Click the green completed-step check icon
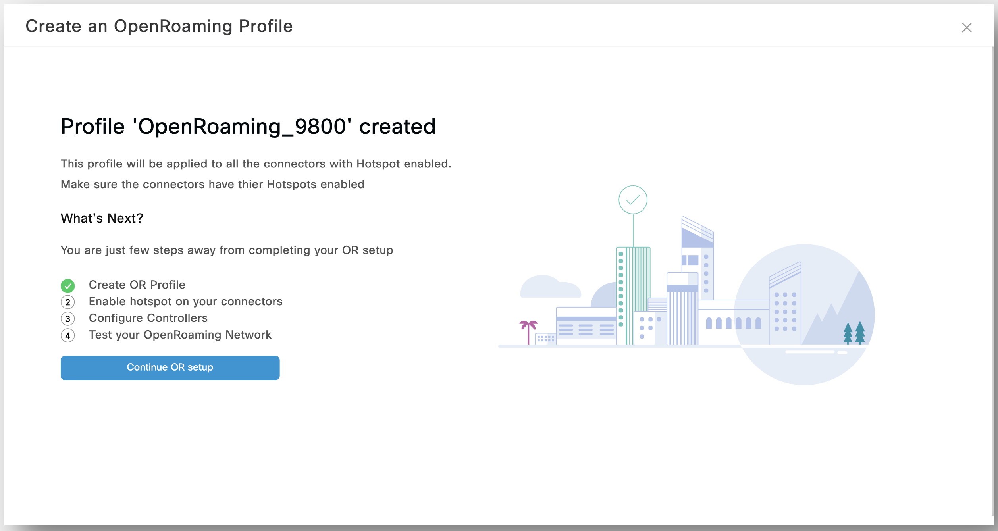 point(68,285)
